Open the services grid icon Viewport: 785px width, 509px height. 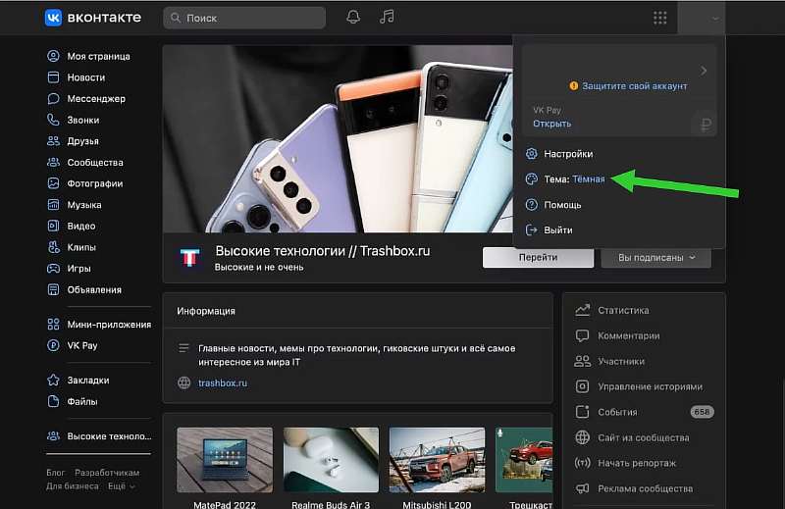coord(659,18)
